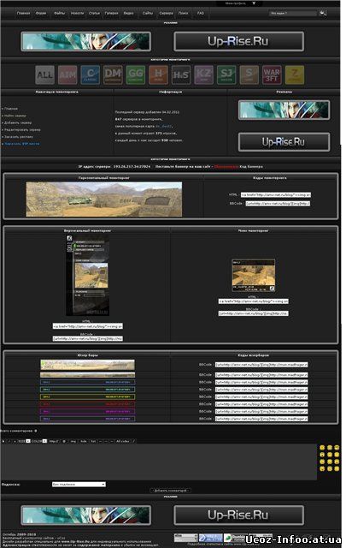Focus the site search text field
Image resolution: width=346 pixels, height=548 pixels.
[293, 14]
